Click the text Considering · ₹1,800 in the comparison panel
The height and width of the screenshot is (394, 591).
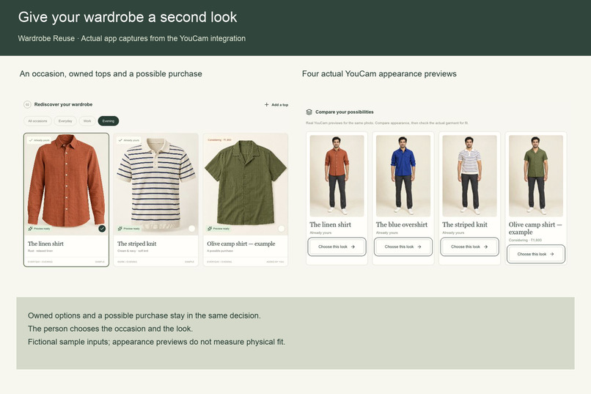click(525, 240)
